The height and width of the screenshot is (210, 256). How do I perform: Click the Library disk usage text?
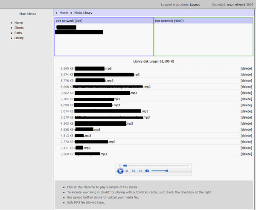(154, 61)
